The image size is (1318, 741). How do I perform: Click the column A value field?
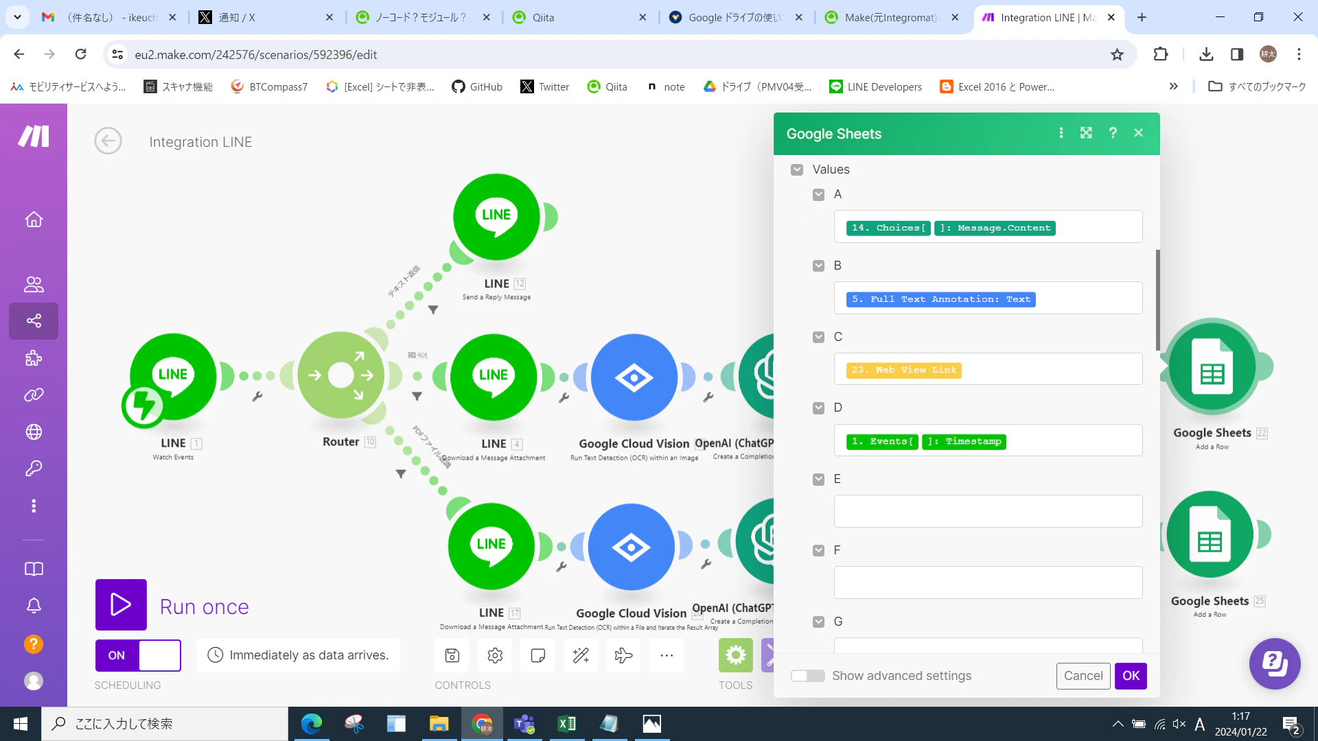(988, 226)
